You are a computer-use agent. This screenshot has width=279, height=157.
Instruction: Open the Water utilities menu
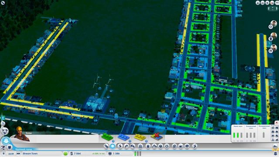click(126, 146)
